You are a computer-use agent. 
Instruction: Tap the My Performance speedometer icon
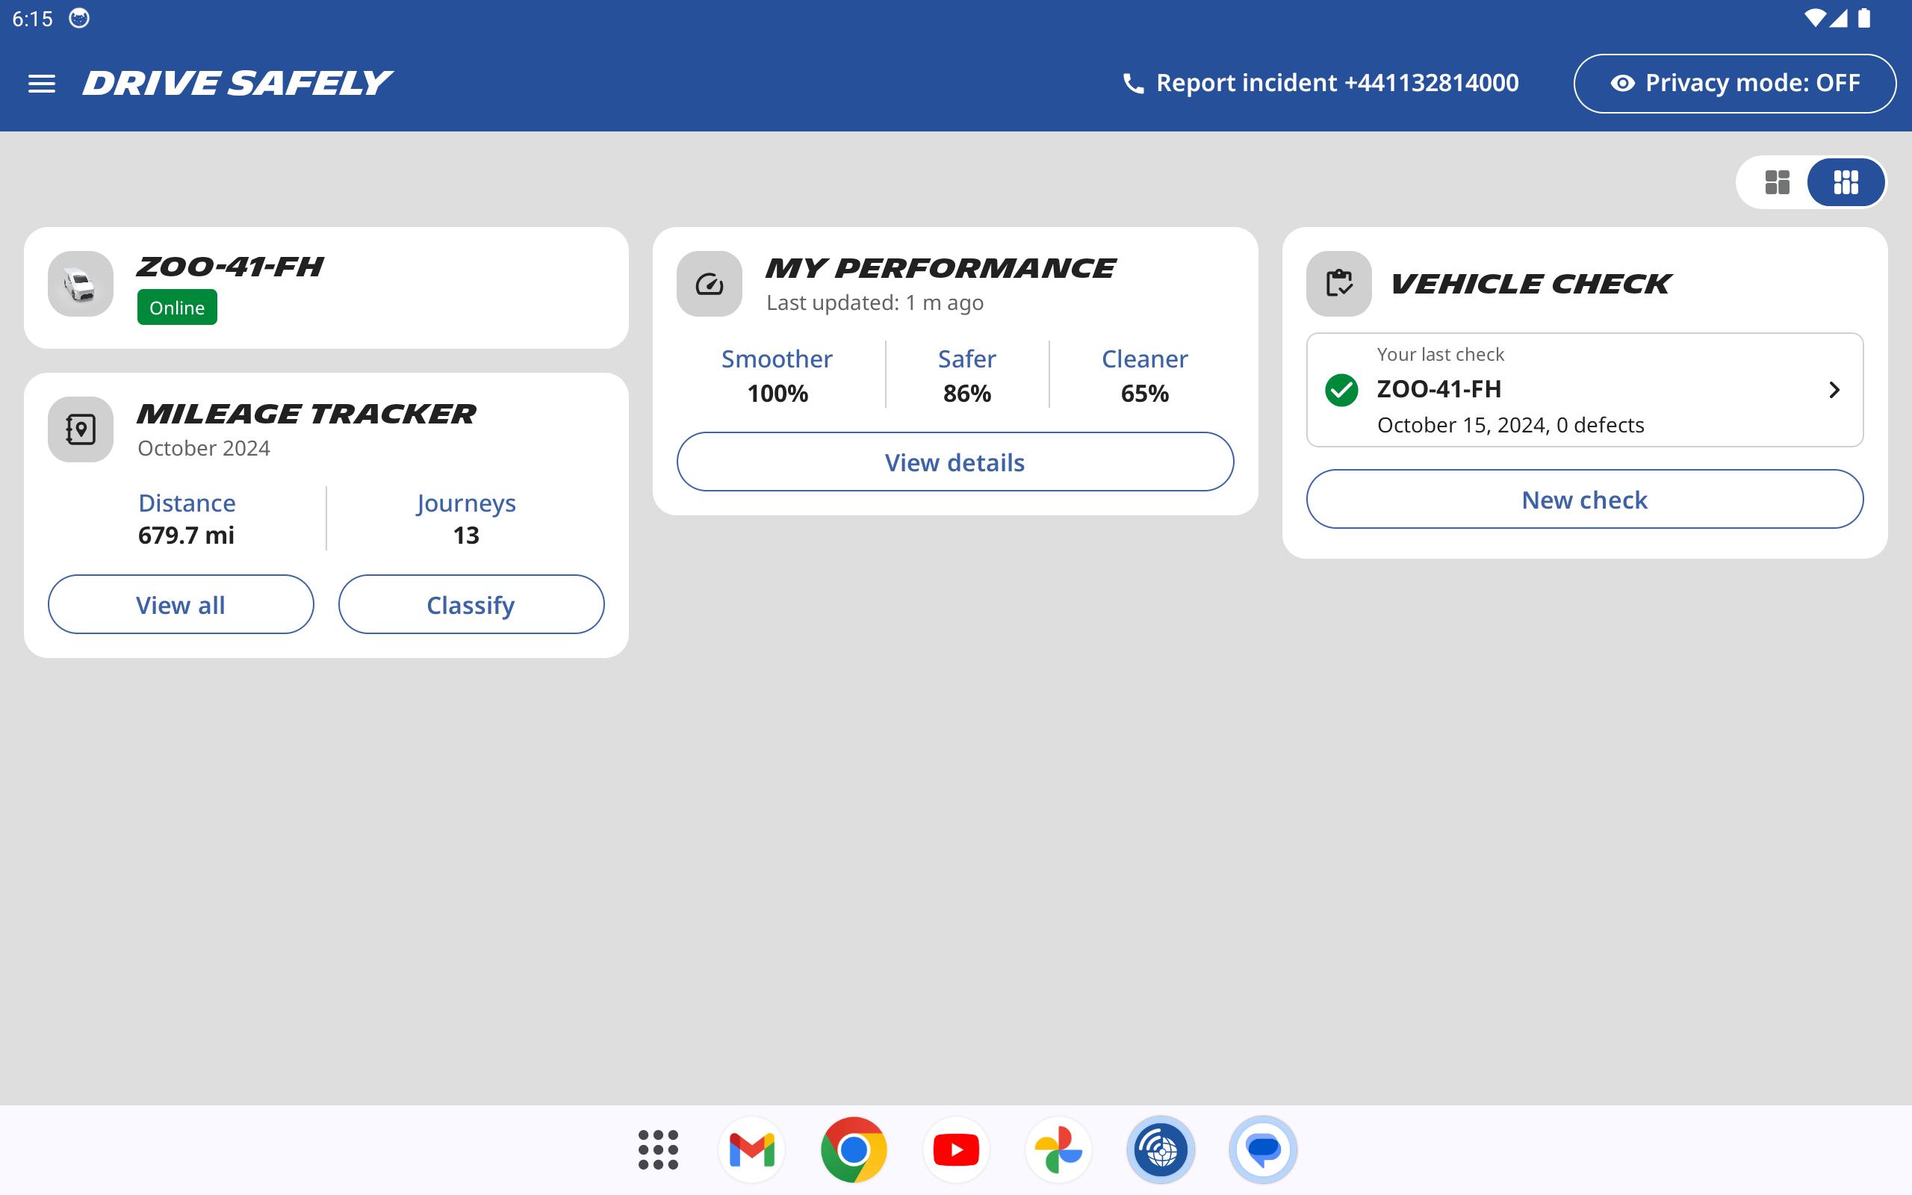(710, 284)
